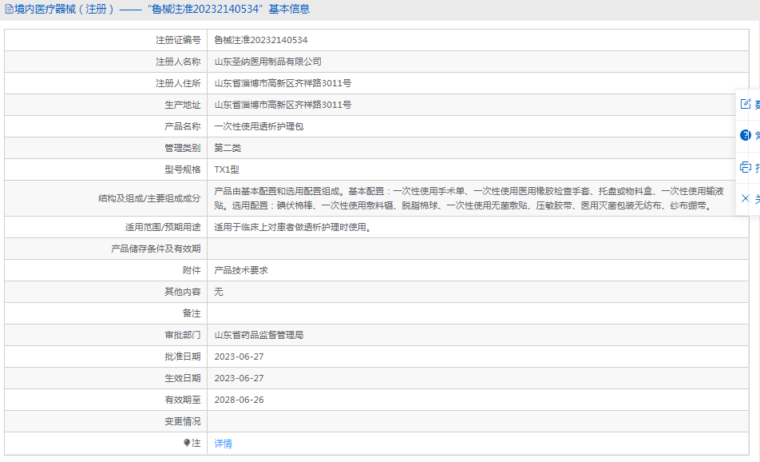Click the 批准日期 value 2023-06-27

(239, 356)
